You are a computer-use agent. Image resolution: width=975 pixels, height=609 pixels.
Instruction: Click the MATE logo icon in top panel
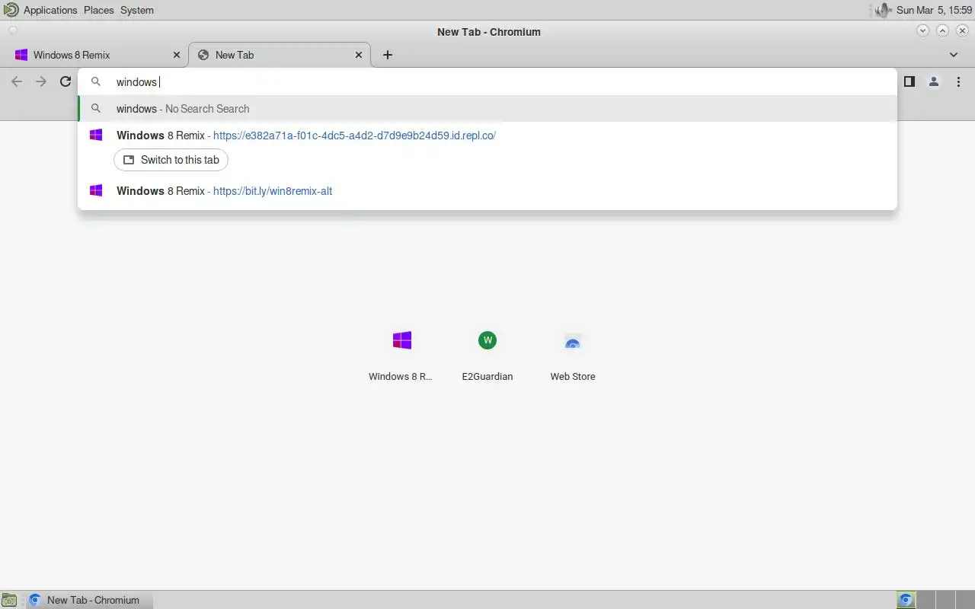[x=12, y=10]
